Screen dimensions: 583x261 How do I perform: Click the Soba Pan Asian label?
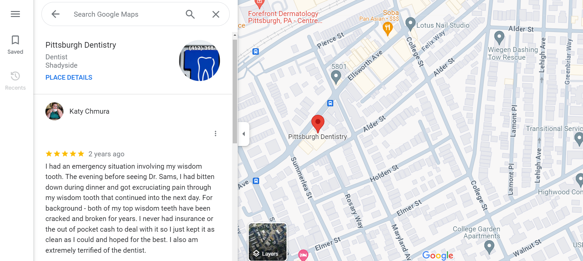[379, 15]
